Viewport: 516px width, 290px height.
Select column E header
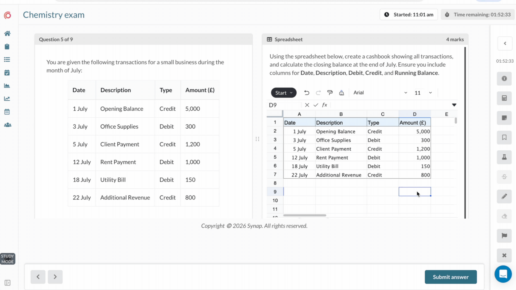446,114
